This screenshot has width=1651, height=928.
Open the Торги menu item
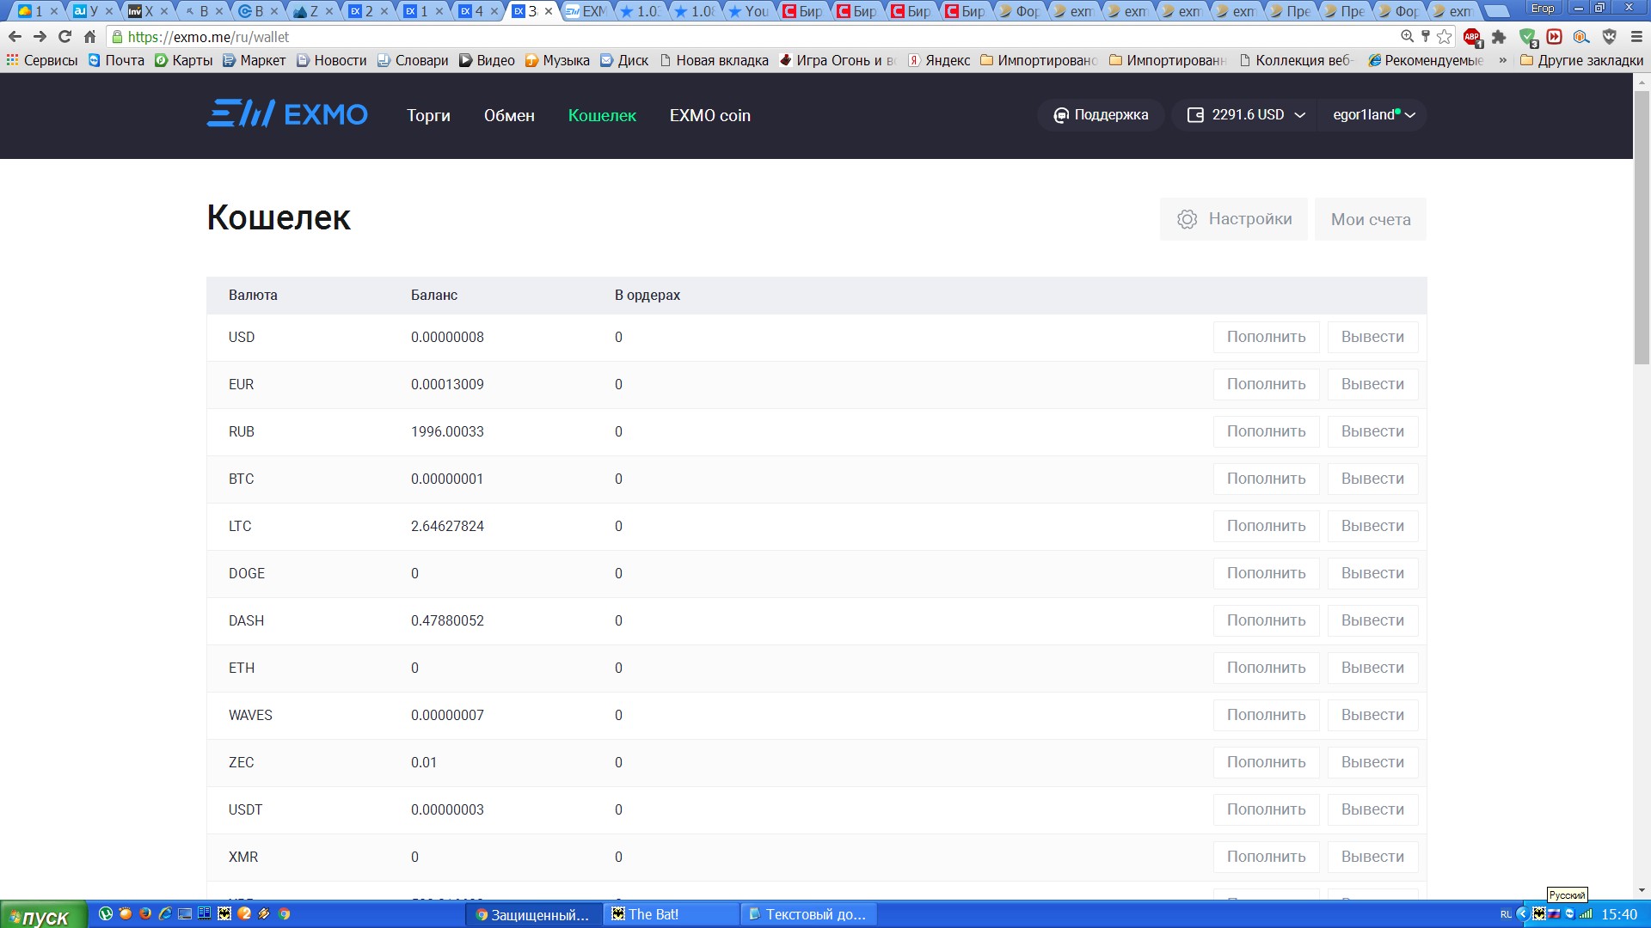click(428, 115)
